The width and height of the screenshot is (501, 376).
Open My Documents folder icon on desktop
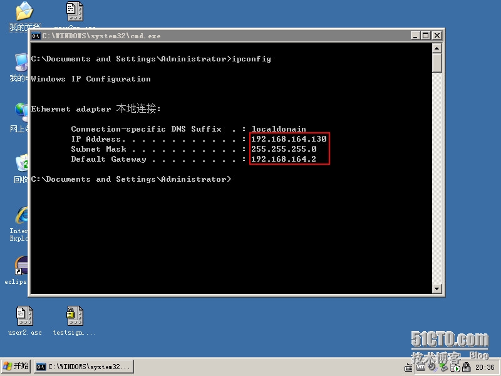click(x=24, y=16)
